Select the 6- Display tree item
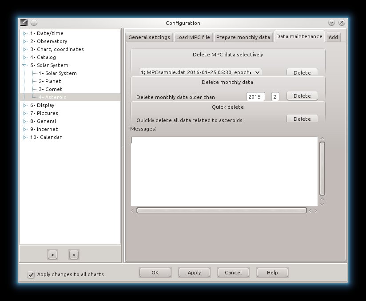 tap(42, 105)
